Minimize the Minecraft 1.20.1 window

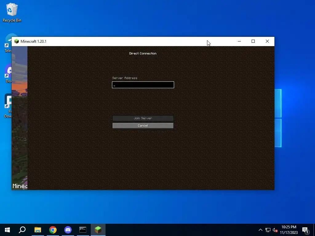(239, 41)
